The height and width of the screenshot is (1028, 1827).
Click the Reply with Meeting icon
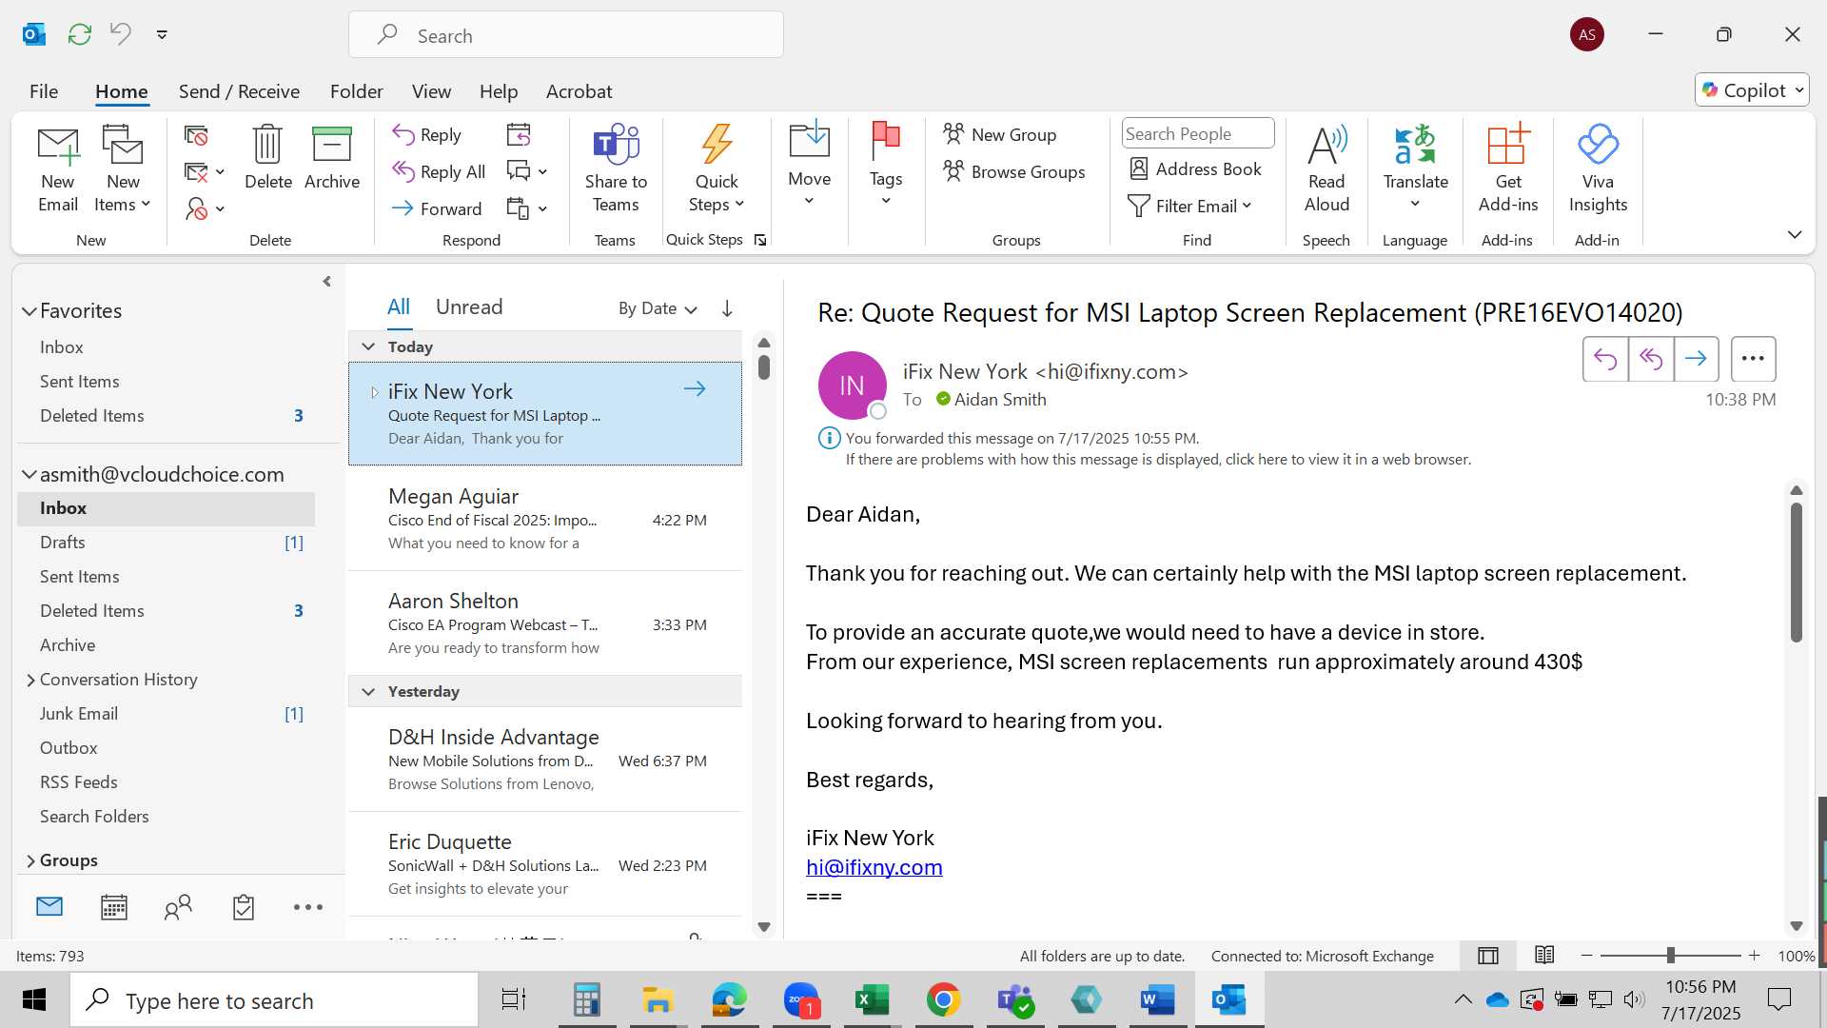[519, 135]
